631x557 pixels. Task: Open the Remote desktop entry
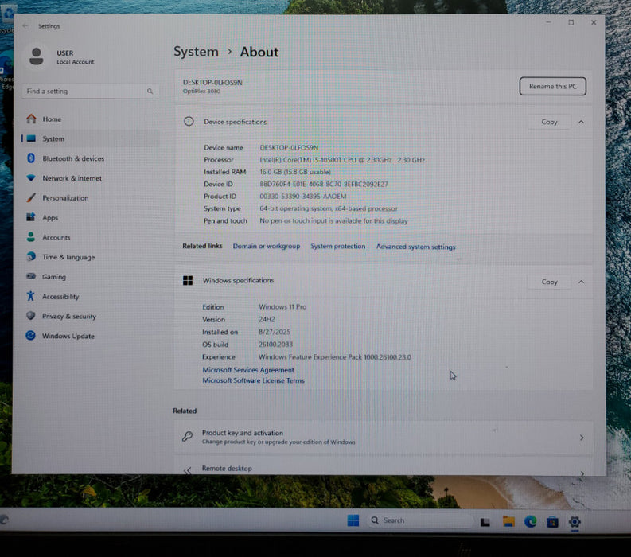(x=384, y=467)
